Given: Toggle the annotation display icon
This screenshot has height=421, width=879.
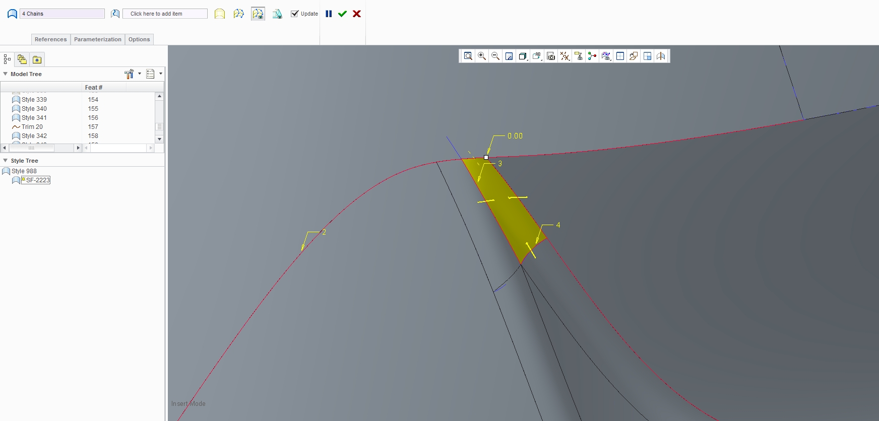Looking at the screenshot, I should (x=579, y=56).
